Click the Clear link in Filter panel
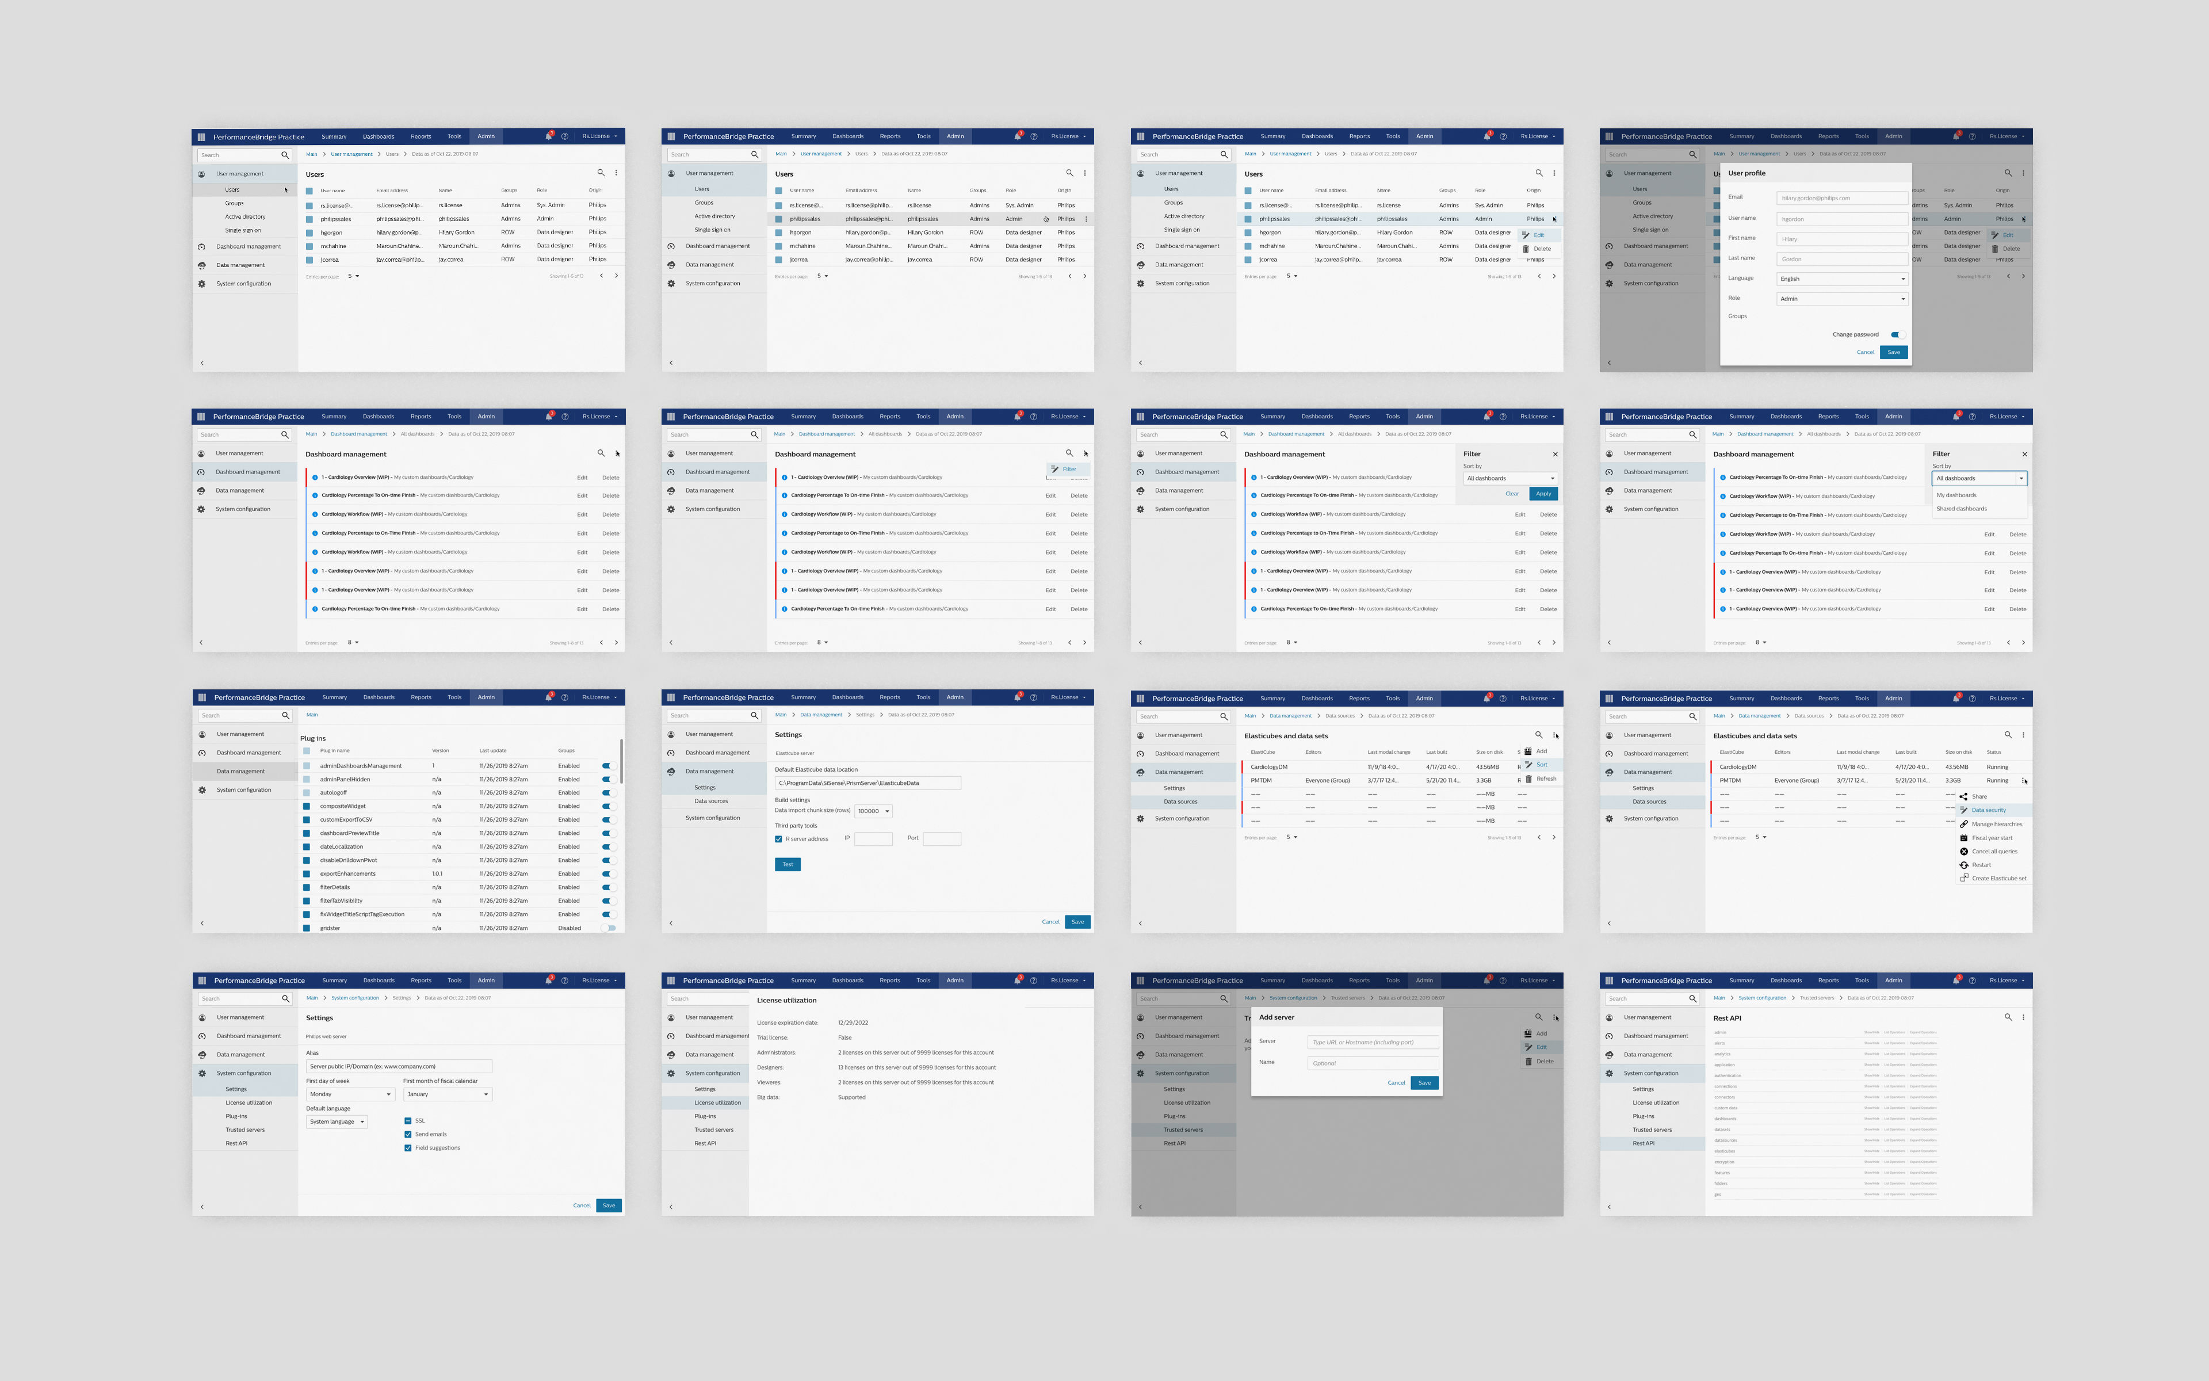This screenshot has height=1381, width=2209. tap(1512, 493)
